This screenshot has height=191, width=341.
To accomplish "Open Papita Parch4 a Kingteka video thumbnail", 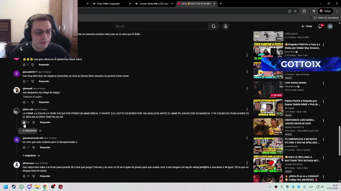I will pos(268,108).
